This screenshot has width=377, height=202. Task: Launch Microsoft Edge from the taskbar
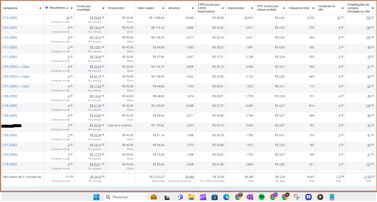226,197
